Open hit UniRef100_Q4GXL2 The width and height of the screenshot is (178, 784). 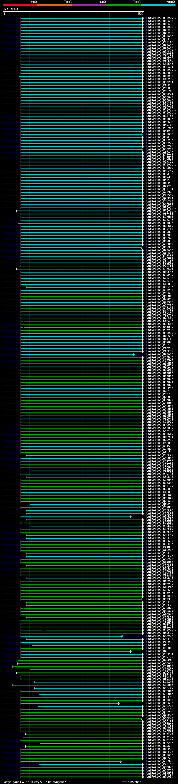click(159, 30)
